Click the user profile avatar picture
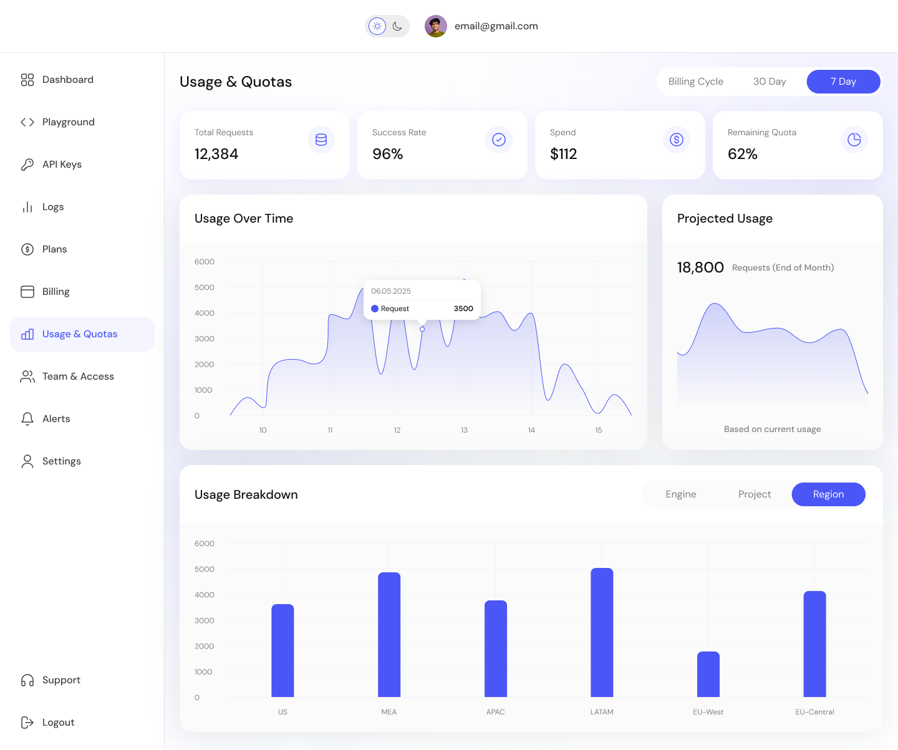Viewport: 898px width, 750px height. coord(435,26)
